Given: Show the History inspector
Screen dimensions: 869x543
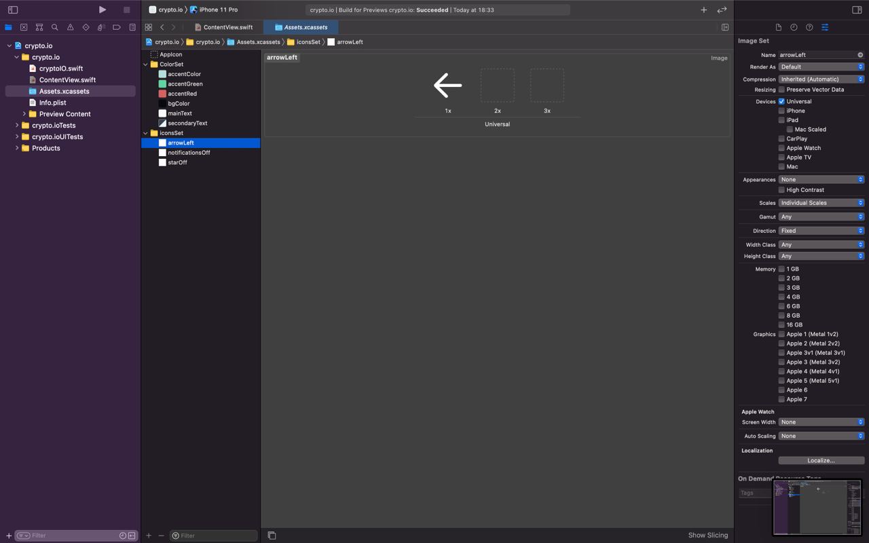Looking at the screenshot, I should (794, 27).
